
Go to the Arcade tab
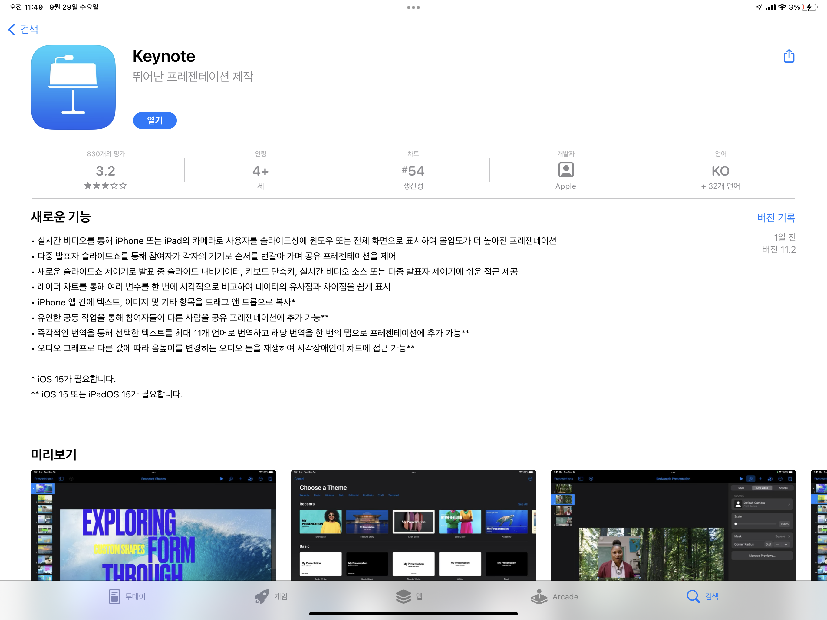(555, 596)
